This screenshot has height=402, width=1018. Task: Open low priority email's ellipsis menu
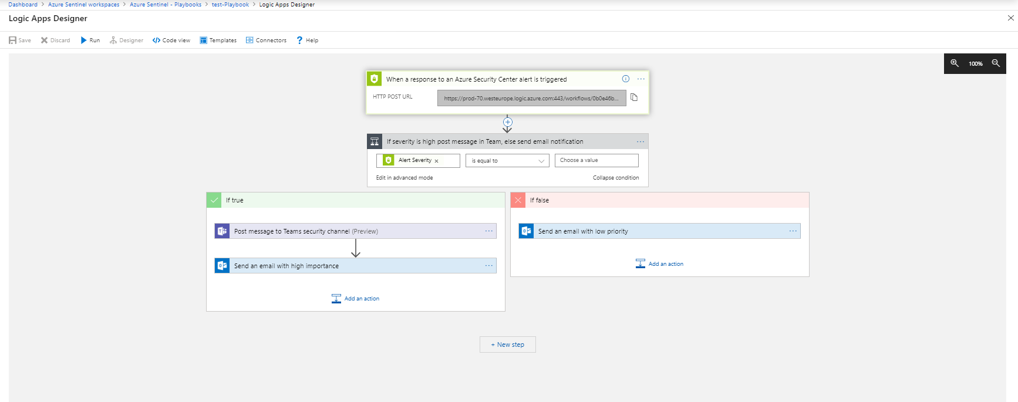pyautogui.click(x=793, y=231)
